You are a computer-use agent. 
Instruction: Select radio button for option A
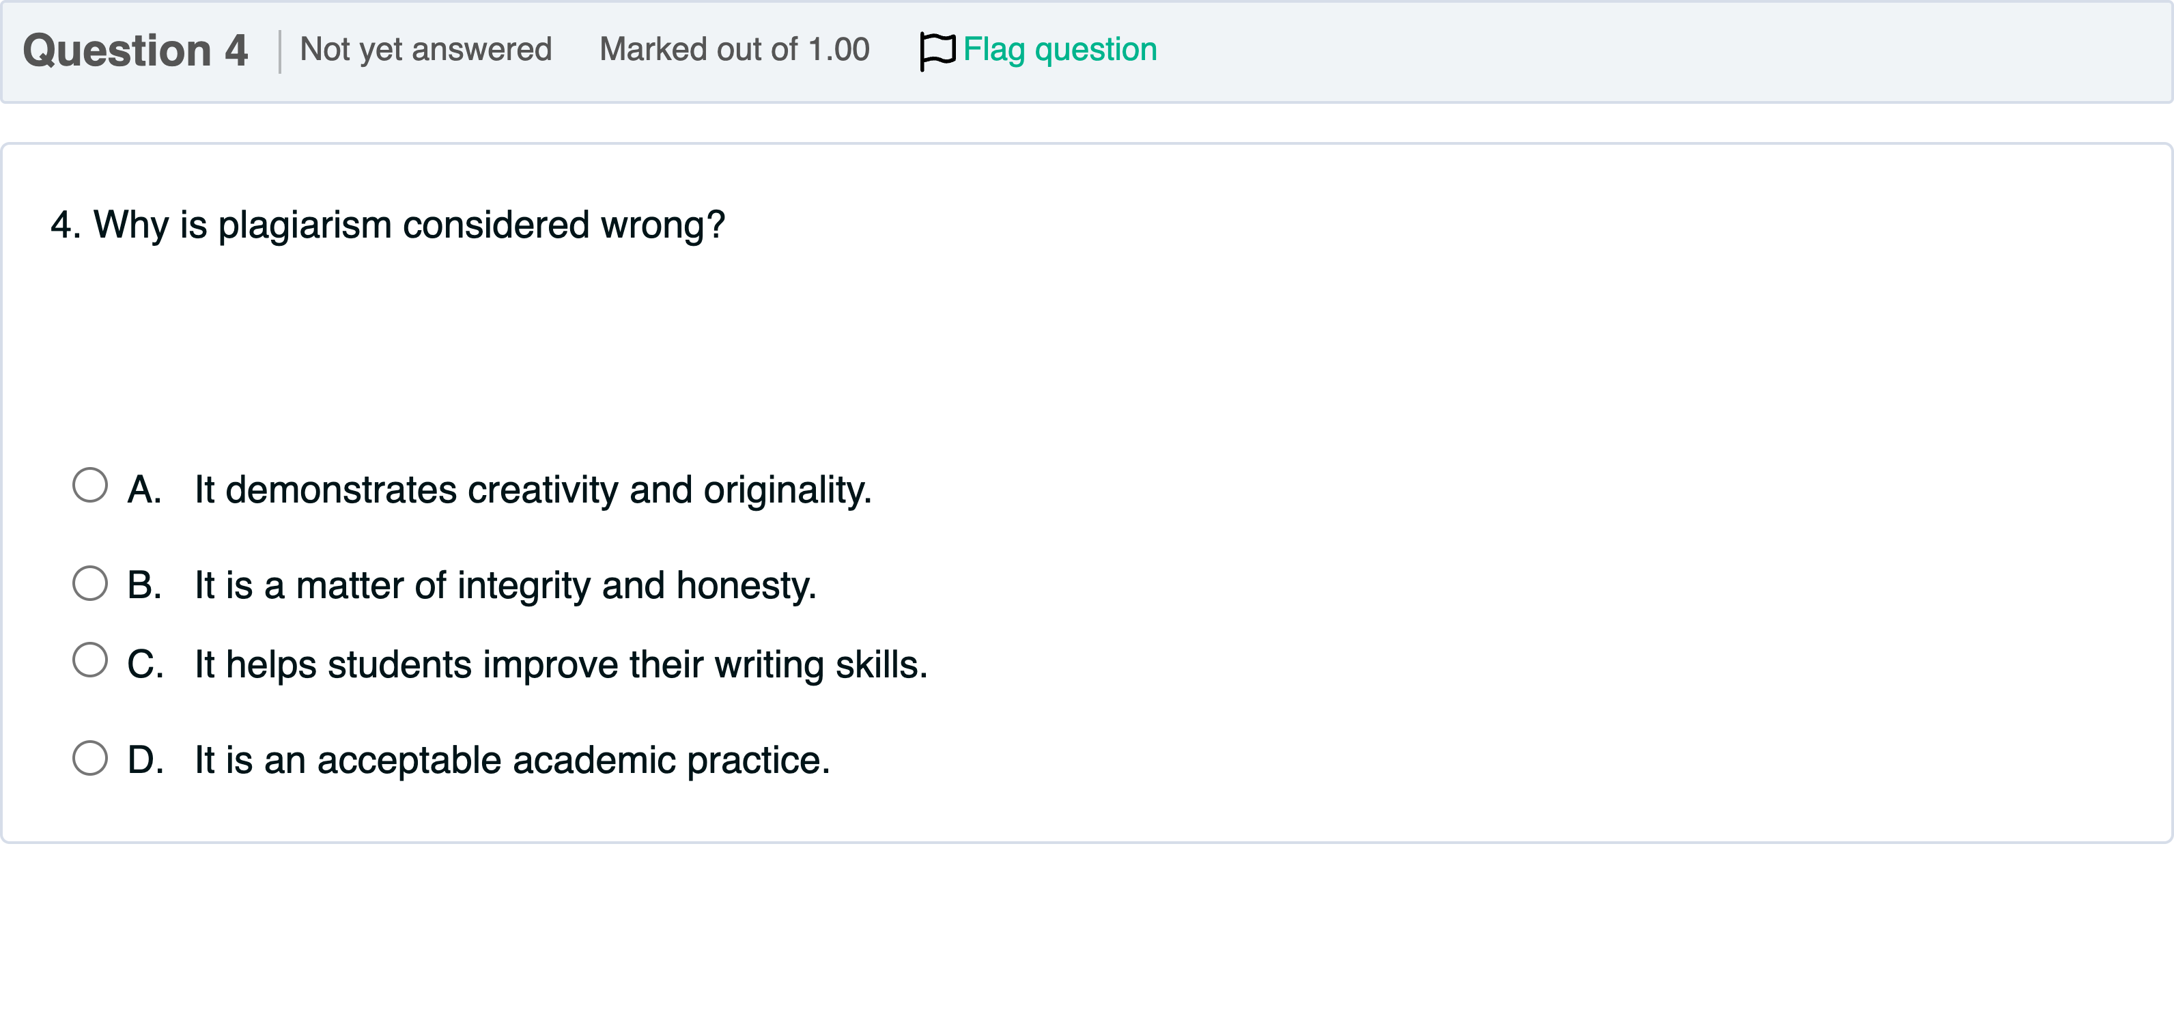90,486
